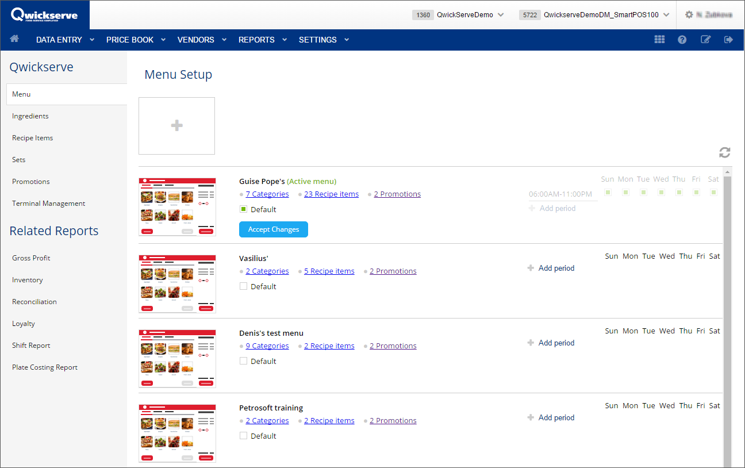Viewport: 745px width, 468px height.
Task: Enable Default for Petrosoft training
Action: click(x=243, y=436)
